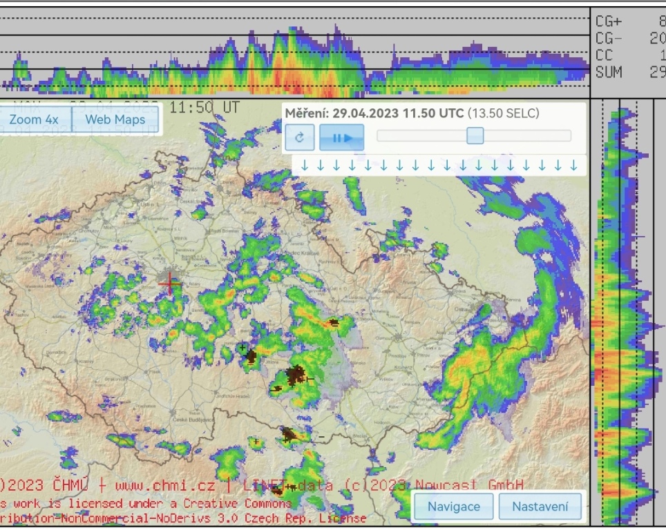Click the red crosshair marker on map
Viewport: 666px width, 530px height.
coord(169,283)
